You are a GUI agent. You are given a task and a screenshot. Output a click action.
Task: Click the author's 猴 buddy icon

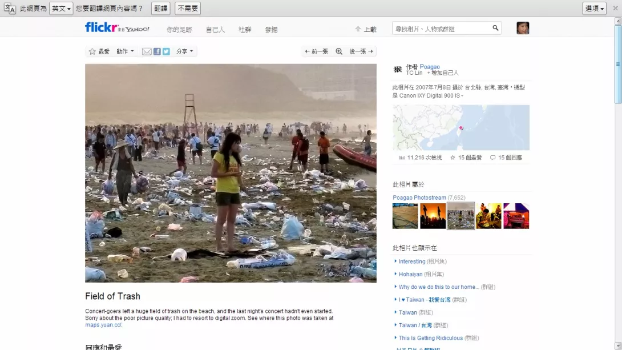(398, 70)
